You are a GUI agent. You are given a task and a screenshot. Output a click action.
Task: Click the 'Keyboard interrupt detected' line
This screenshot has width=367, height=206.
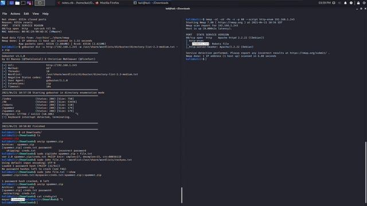(x=36, y=117)
